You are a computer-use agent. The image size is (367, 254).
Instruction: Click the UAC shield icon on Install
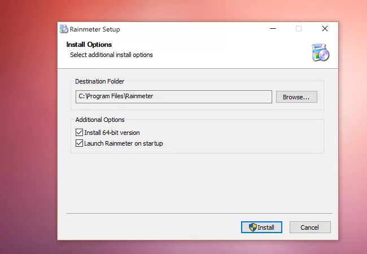[x=253, y=227]
